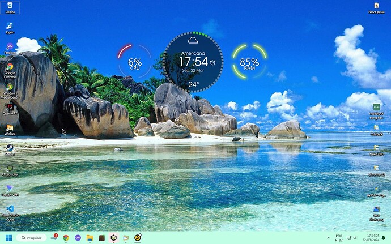This screenshot has width=391, height=244.
Task: Click the Pesquisar search box in the taskbar
Action: 32,238
